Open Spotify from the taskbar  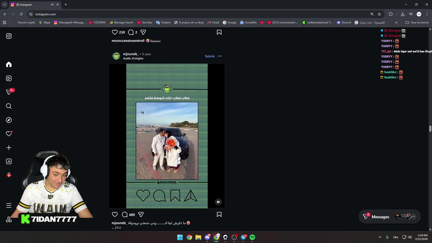[x=252, y=237]
